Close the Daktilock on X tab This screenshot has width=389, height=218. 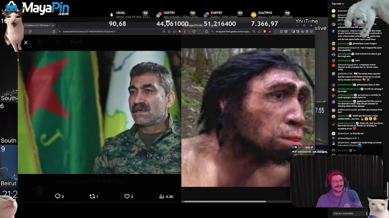pos(53,25)
